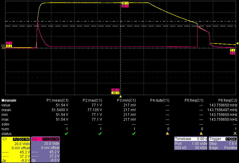Image resolution: width=239 pixels, height=163 pixels.
Task: Click the yellow trigger position marker below grid
Action: click(x=120, y=97)
